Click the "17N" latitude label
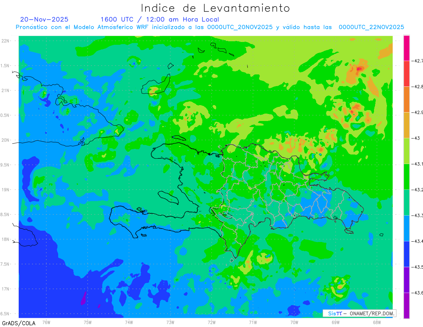The image size is (423, 327). 6,289
